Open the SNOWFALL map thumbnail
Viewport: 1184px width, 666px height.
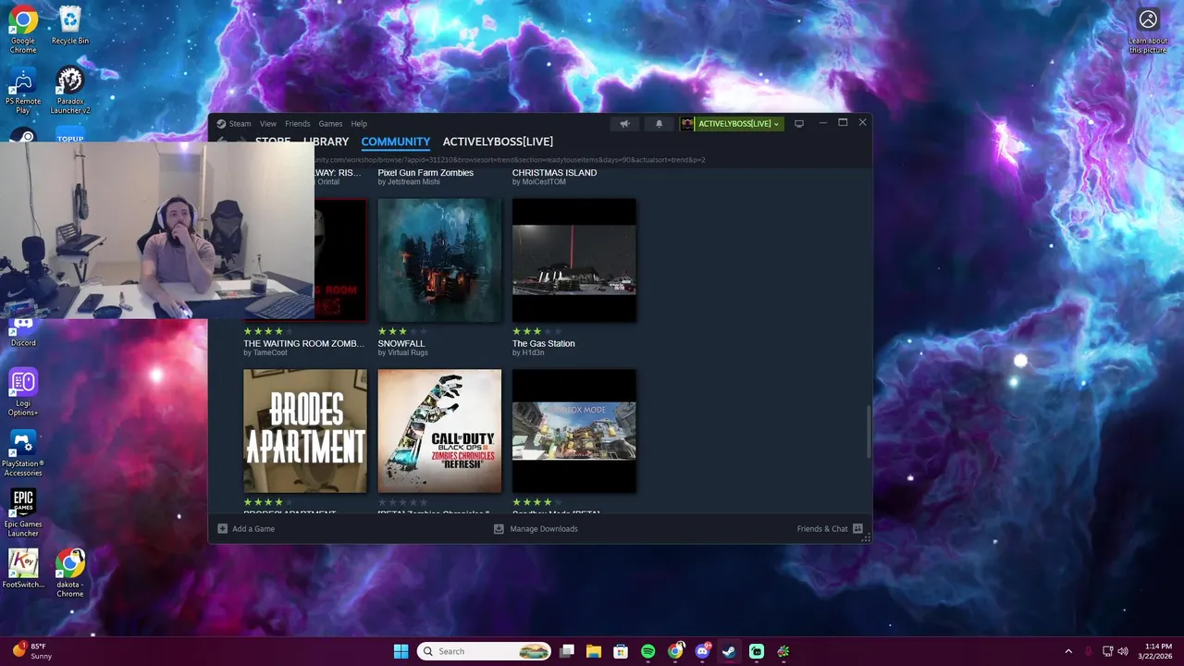click(439, 260)
